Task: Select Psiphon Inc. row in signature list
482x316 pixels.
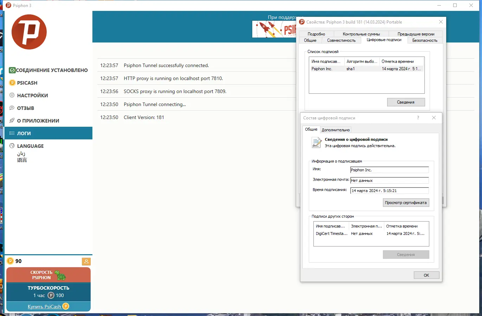Action: click(x=366, y=69)
